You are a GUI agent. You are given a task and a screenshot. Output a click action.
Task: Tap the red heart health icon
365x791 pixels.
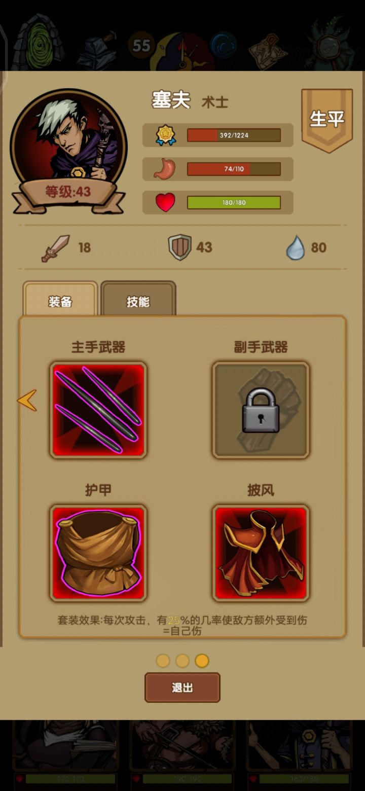165,203
